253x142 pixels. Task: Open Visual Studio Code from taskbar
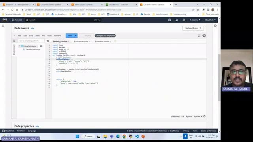[137, 136]
